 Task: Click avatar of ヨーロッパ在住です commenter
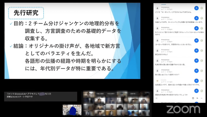pos(157,41)
